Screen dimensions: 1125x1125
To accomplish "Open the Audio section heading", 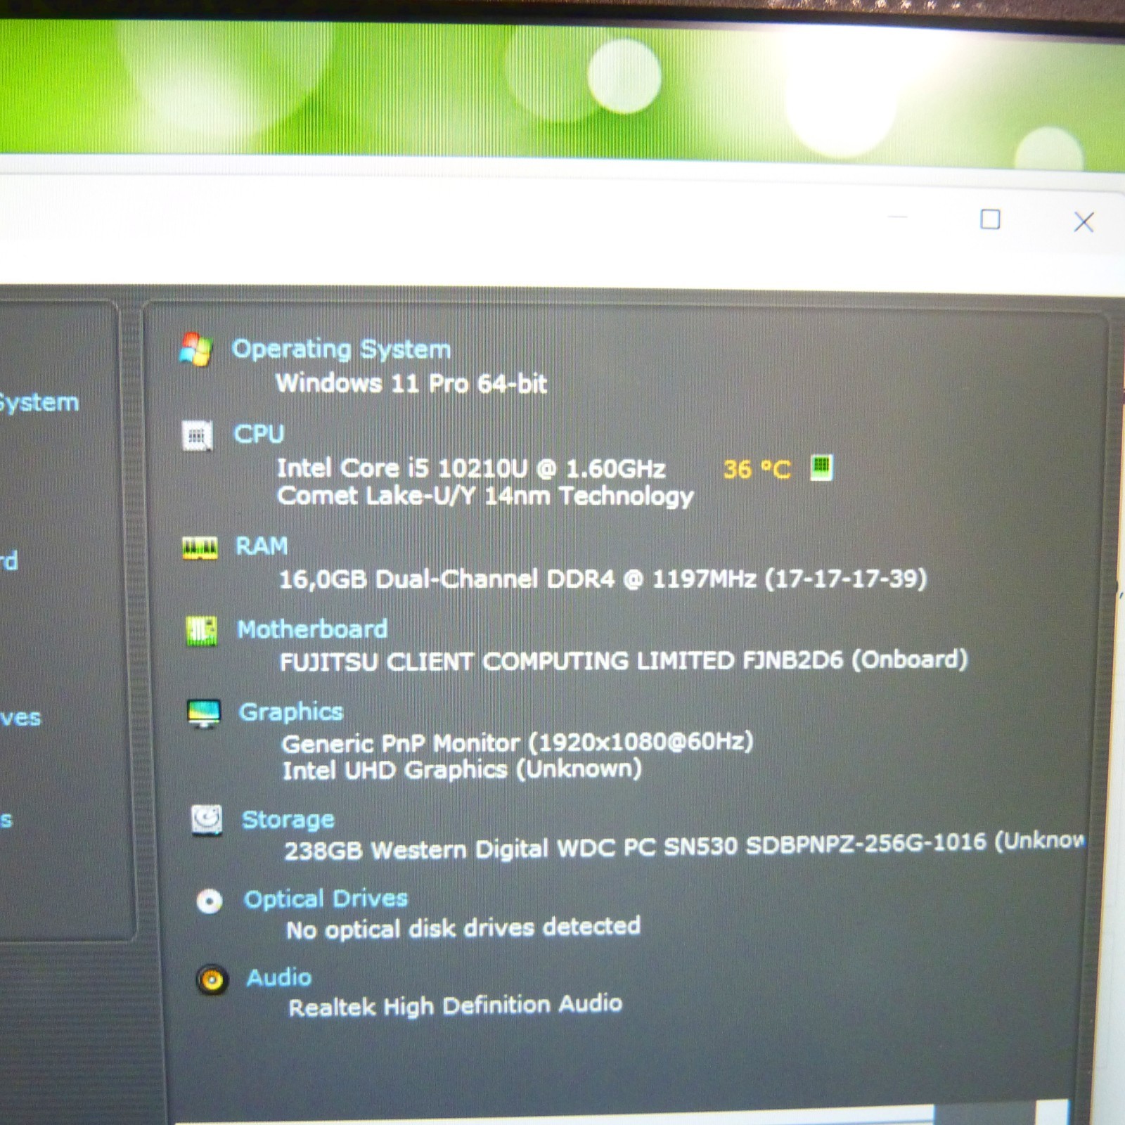I will [x=279, y=977].
